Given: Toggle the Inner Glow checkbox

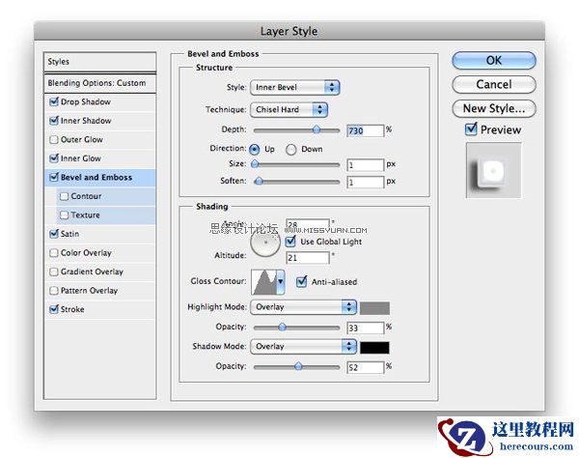Looking at the screenshot, I should 54,158.
